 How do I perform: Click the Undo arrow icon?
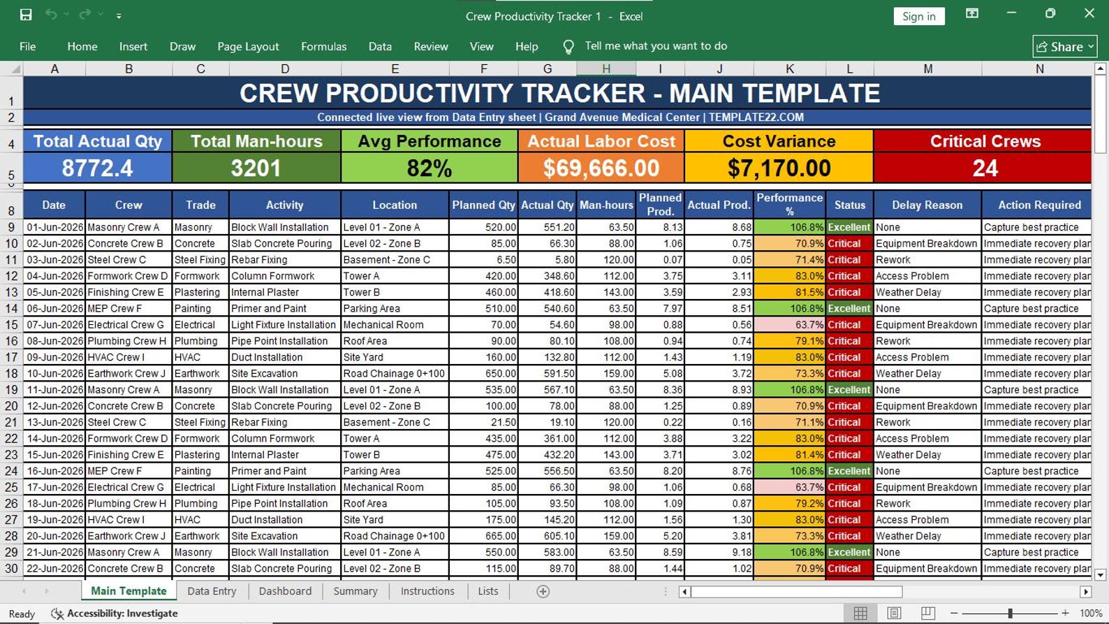click(51, 15)
